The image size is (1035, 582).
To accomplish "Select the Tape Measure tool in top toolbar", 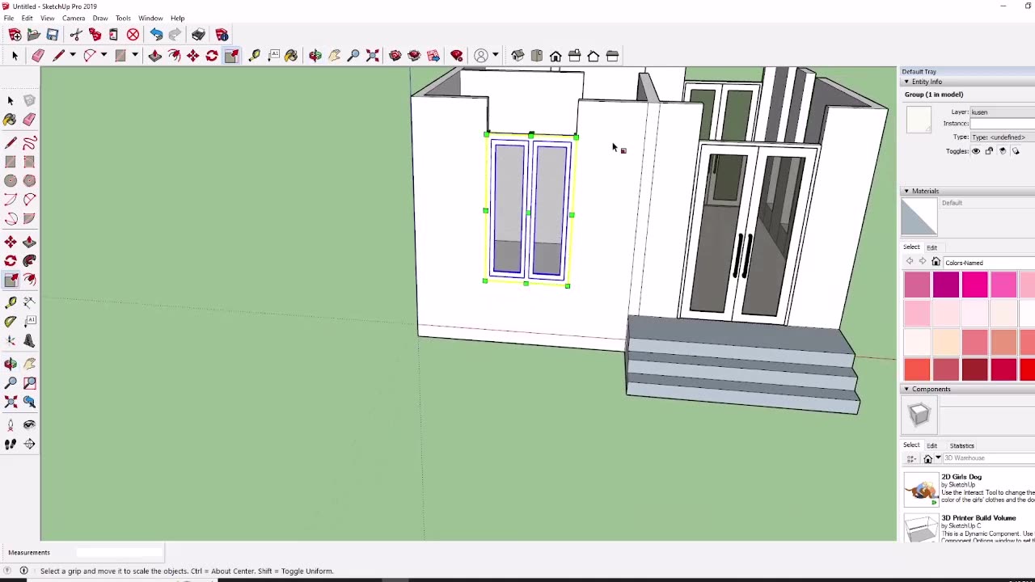I will coord(254,56).
